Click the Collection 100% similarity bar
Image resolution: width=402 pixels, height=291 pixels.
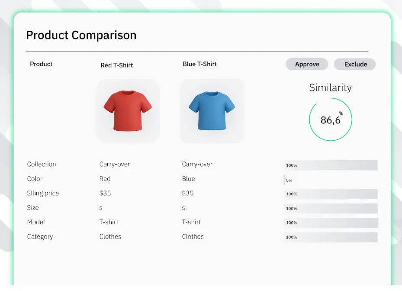(x=331, y=165)
